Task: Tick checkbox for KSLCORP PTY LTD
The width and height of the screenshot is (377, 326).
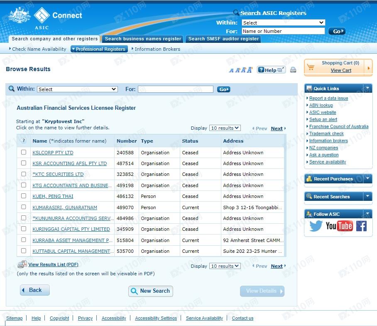Action: click(x=24, y=153)
